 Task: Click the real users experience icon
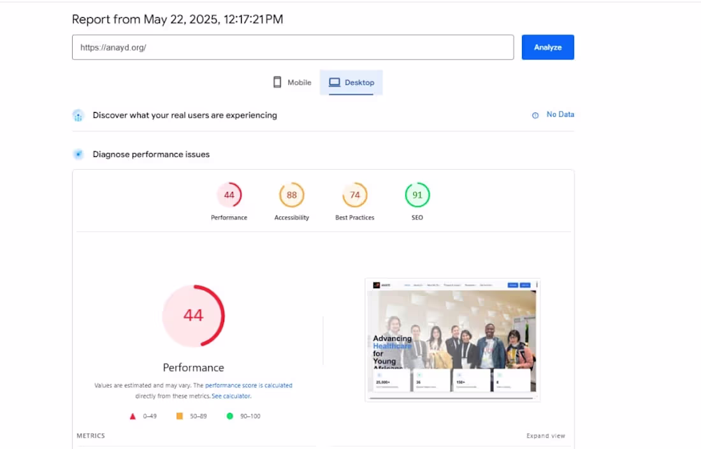point(78,115)
